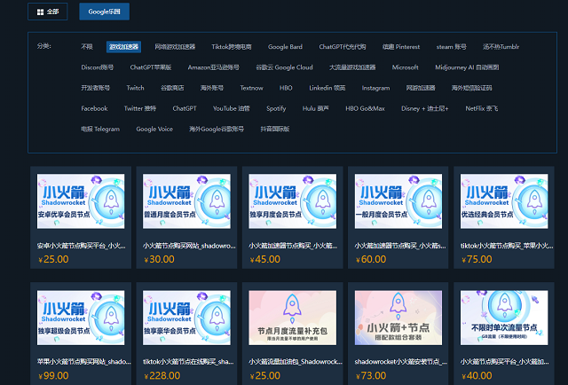
Task: Choose the 抖音国际版 category
Action: (274, 130)
